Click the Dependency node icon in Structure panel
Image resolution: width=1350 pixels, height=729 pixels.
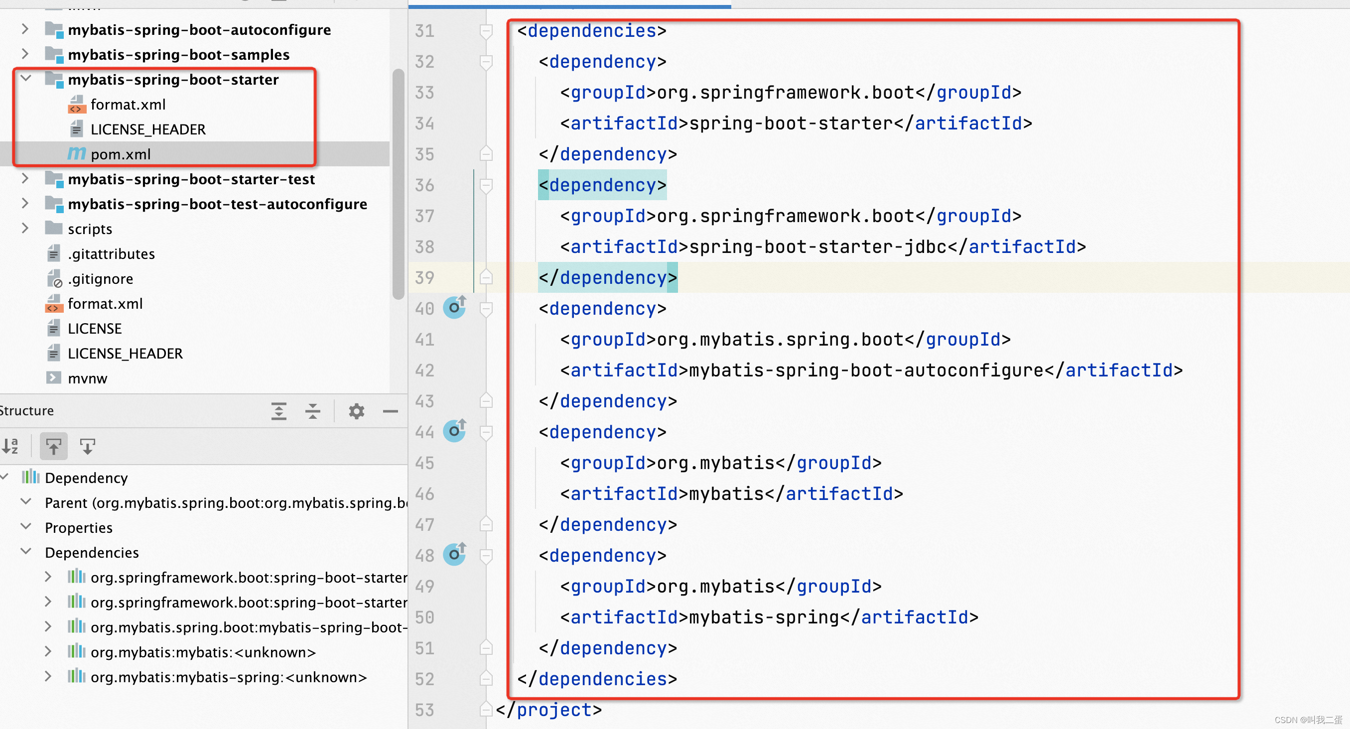[x=30, y=477]
